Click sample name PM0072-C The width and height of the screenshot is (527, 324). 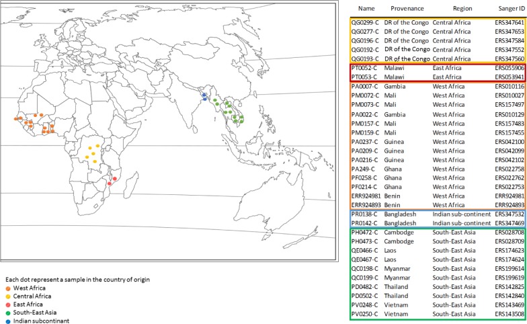pyautogui.click(x=365, y=95)
